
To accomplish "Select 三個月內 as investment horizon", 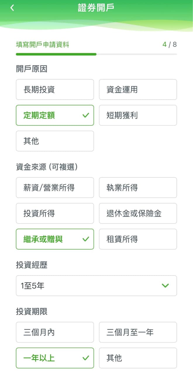I will (x=55, y=332).
